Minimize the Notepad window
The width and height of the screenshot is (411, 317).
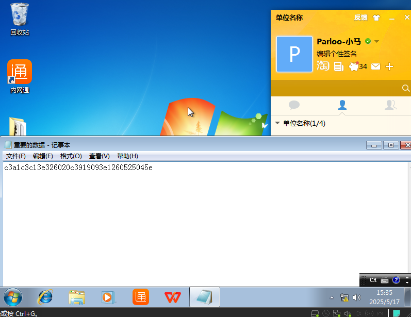click(x=374, y=145)
